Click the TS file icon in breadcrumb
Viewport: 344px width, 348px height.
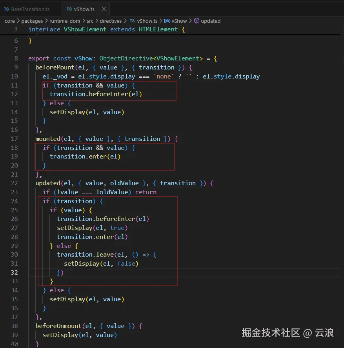(x=132, y=21)
